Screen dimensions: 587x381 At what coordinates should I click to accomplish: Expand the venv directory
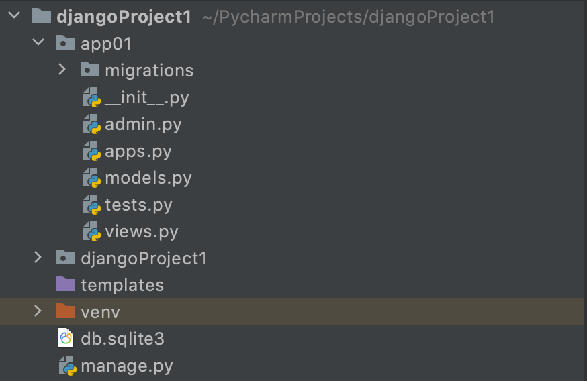[x=38, y=311]
